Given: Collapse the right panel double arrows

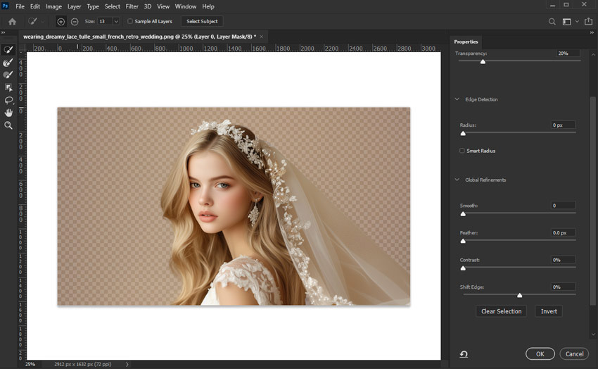Looking at the screenshot, I should coord(592,33).
